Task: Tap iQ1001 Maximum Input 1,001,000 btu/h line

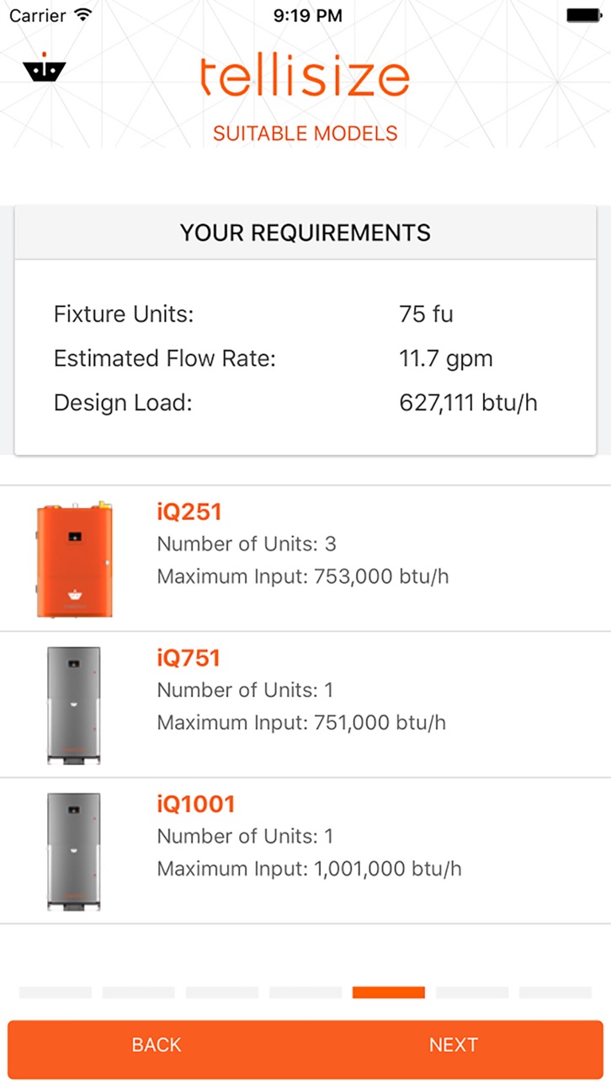Action: point(309,869)
